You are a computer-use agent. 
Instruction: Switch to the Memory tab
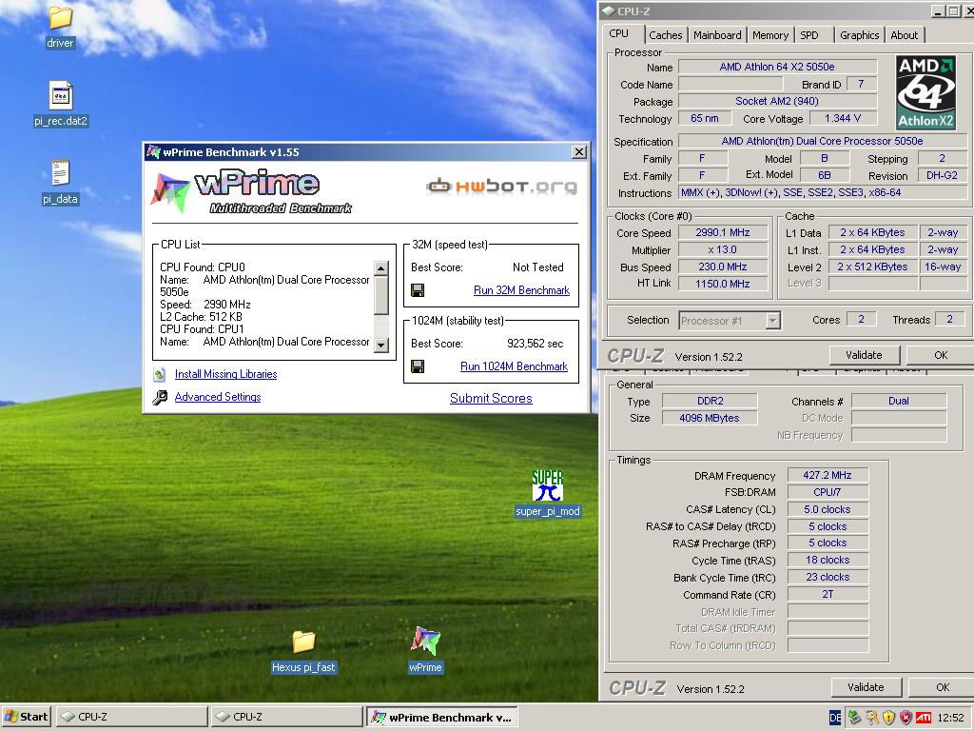point(770,35)
